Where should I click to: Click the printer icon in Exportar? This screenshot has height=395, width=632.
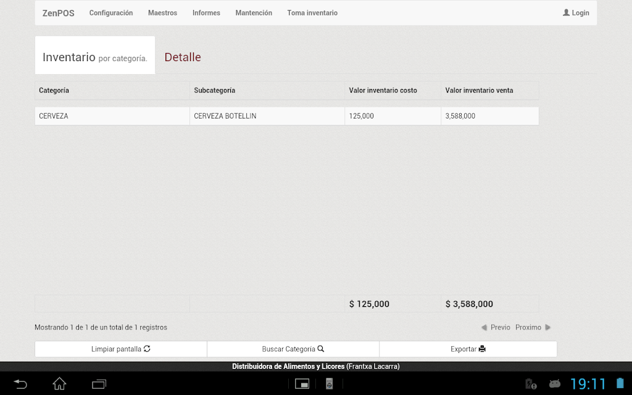click(x=482, y=349)
